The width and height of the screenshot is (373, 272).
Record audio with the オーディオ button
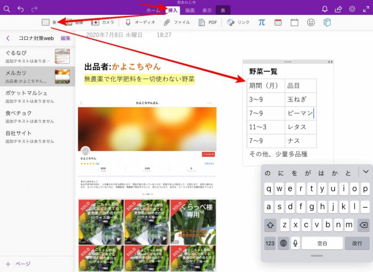(140, 22)
